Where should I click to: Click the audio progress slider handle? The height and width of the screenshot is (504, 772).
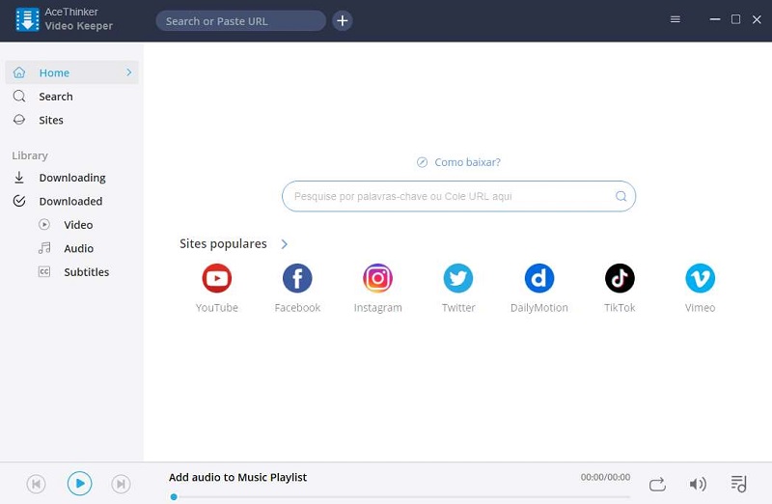click(174, 496)
